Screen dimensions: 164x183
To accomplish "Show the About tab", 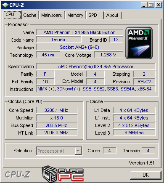I will coord(112,15).
